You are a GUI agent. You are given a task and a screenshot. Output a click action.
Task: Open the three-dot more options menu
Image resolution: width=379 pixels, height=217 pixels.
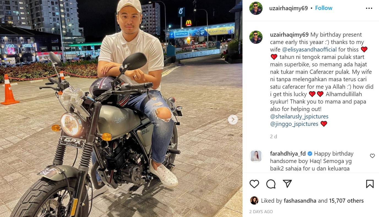(369, 8)
